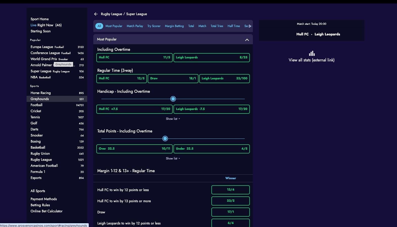
Task: Open the Match tab
Action: (x=202, y=26)
